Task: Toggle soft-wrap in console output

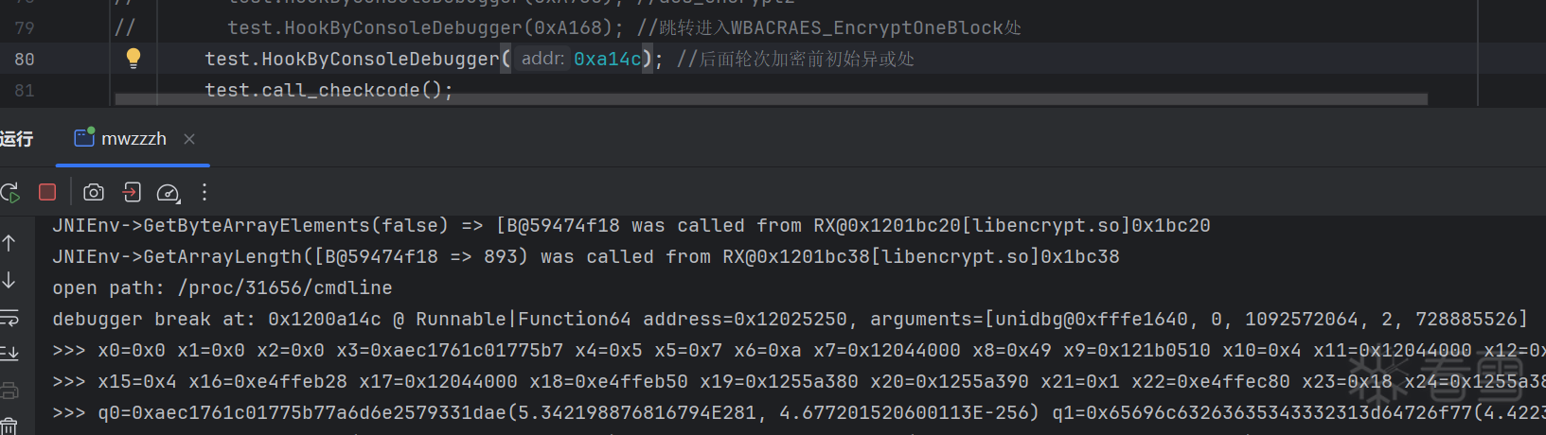Action: click(x=9, y=317)
